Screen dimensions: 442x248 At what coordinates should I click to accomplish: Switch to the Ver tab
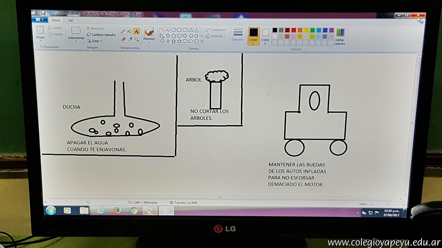pyautogui.click(x=71, y=20)
